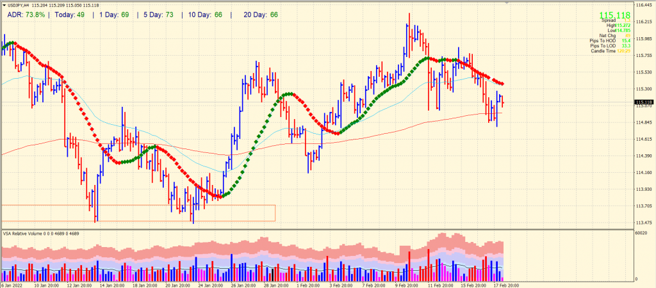
Task: Click the 113.475 price scale label
Action: coord(643,222)
